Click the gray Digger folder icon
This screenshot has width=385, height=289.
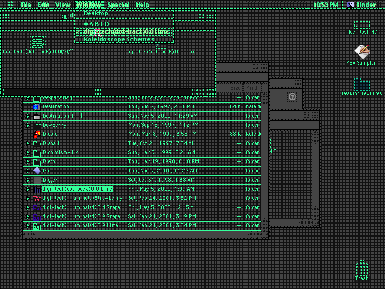point(37,180)
